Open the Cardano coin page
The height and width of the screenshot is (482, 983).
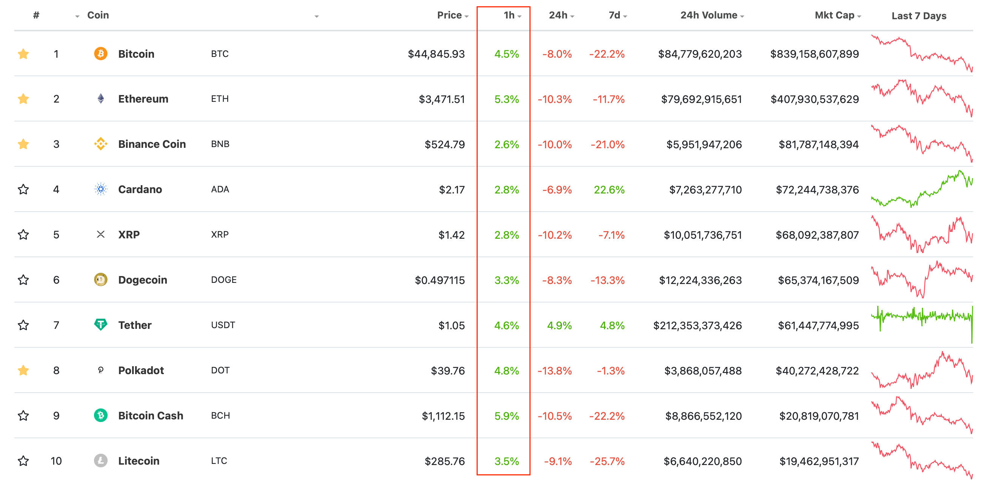coord(140,189)
